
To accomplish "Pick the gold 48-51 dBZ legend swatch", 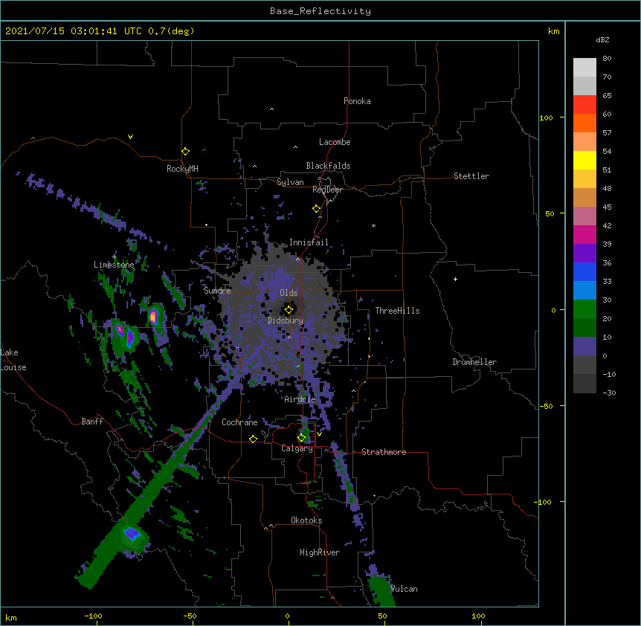I will (584, 179).
